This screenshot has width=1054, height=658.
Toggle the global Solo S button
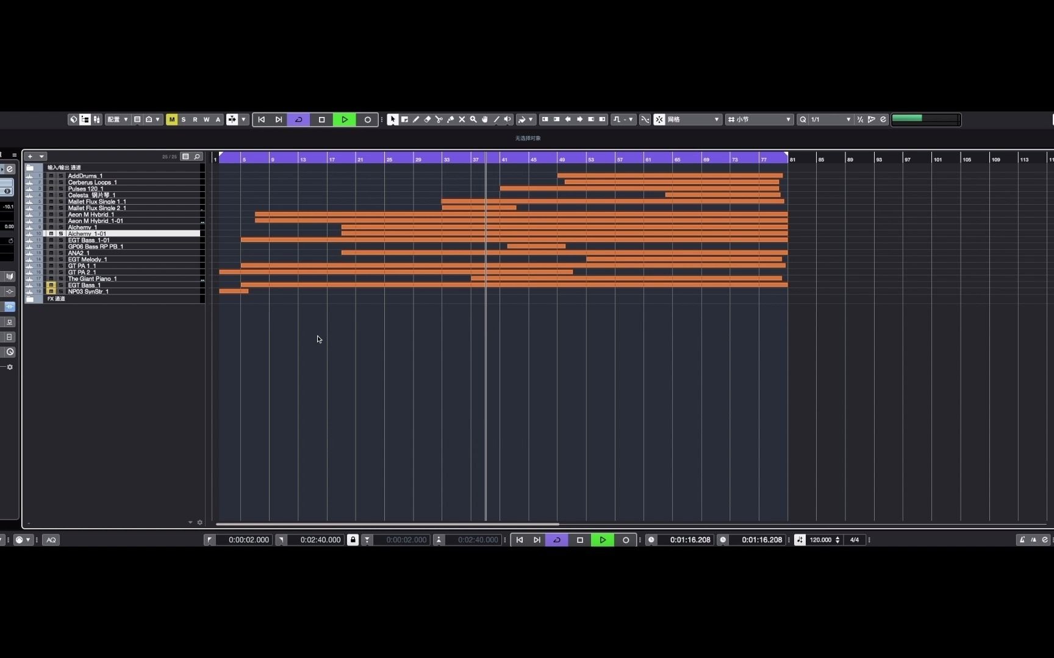pyautogui.click(x=184, y=119)
